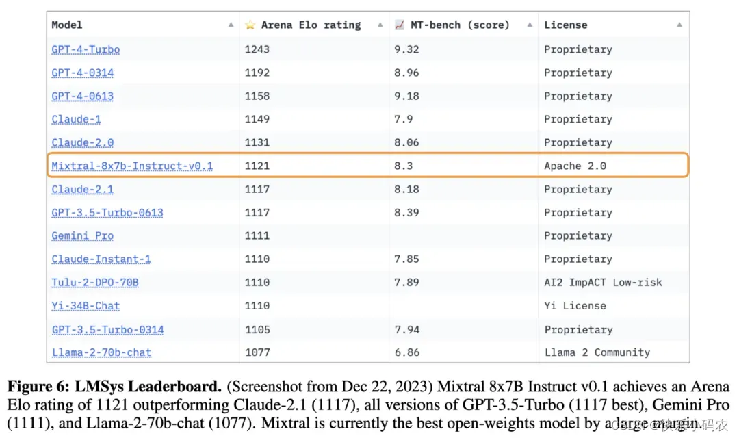Image resolution: width=739 pixels, height=438 pixels.
Task: Open the GPT-4-Turbo model link
Action: tap(86, 49)
